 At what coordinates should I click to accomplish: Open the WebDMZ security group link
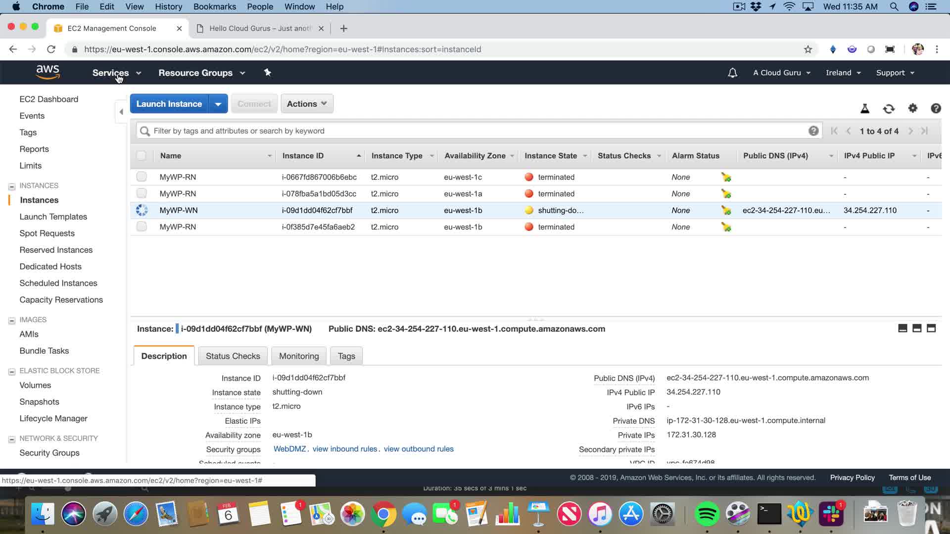coord(289,449)
